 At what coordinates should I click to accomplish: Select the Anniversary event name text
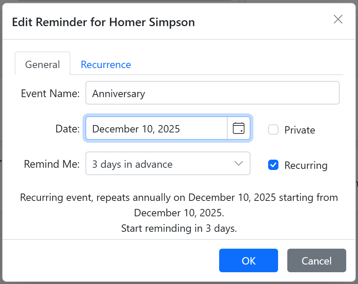click(x=118, y=93)
